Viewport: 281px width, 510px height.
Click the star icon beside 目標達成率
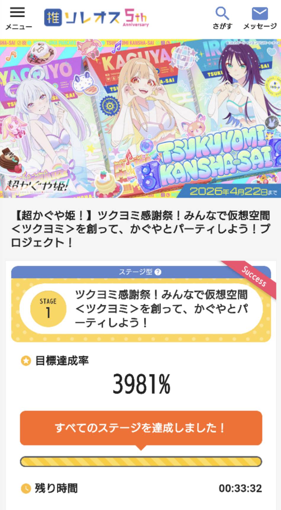(x=26, y=361)
